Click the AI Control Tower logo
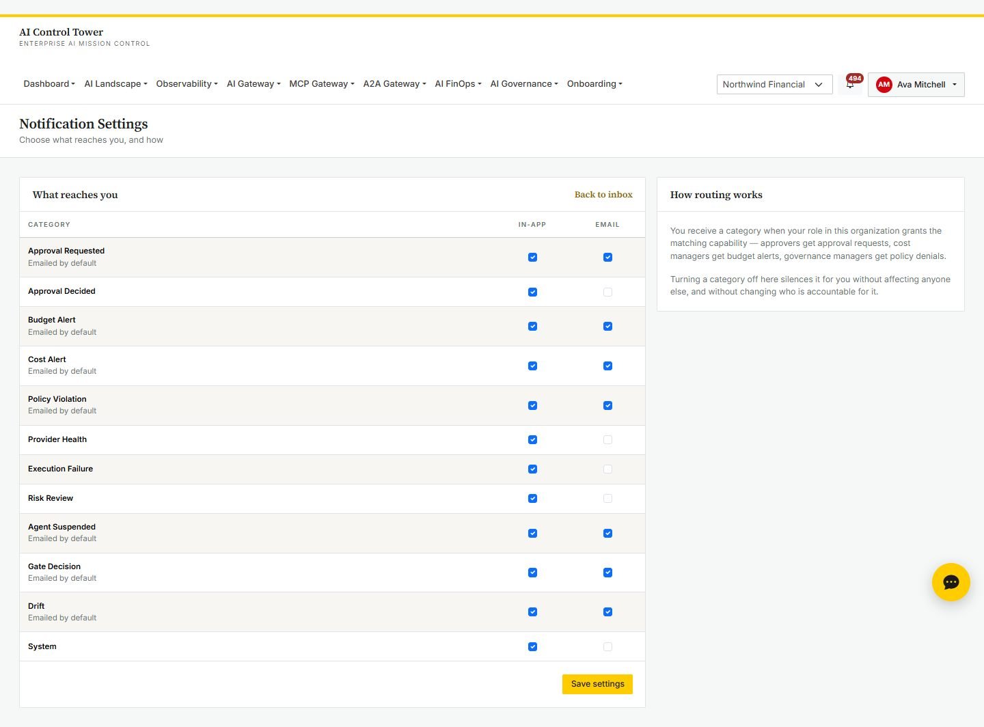Image resolution: width=984 pixels, height=727 pixels. (84, 37)
